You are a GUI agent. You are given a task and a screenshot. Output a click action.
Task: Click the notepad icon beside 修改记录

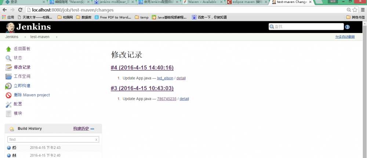[x=8, y=67]
